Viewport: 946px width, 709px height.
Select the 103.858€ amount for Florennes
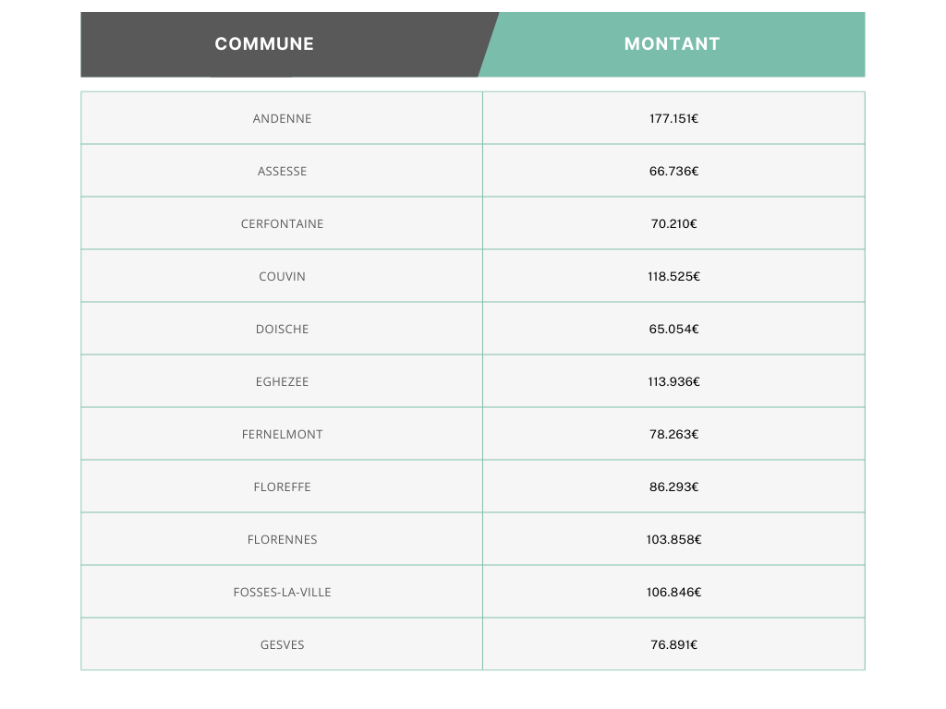point(673,540)
